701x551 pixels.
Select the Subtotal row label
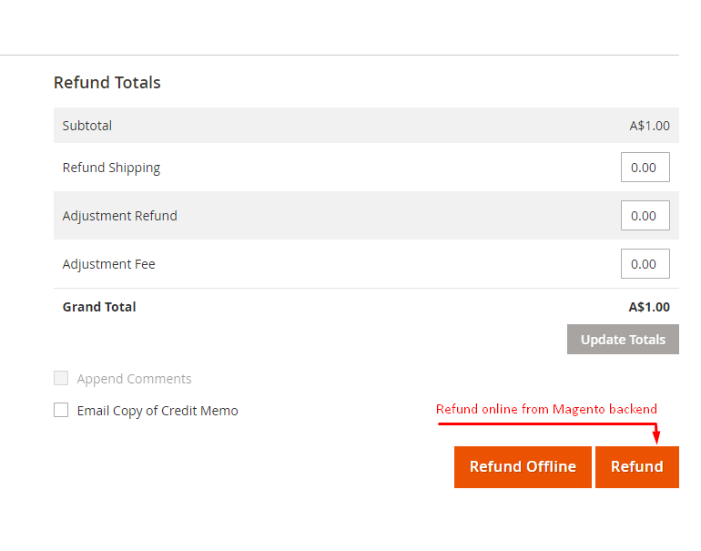pos(87,126)
